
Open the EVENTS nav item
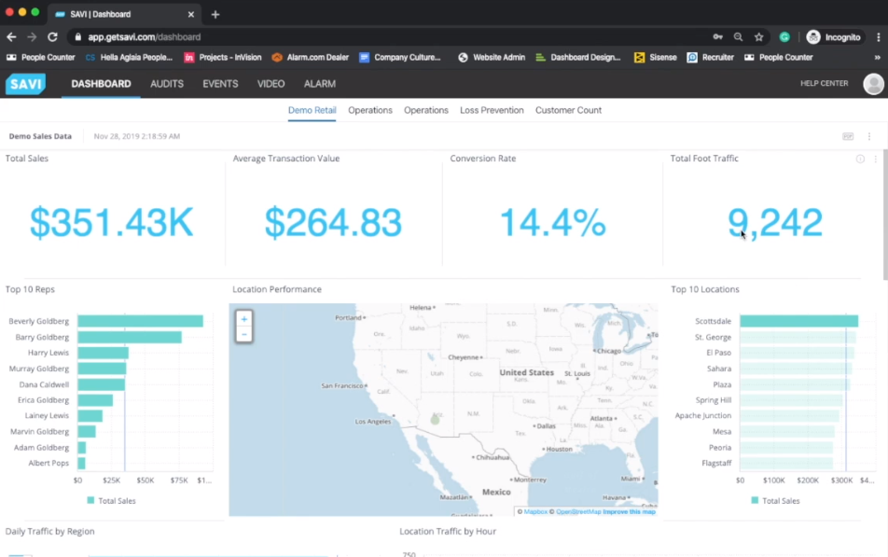pos(220,84)
